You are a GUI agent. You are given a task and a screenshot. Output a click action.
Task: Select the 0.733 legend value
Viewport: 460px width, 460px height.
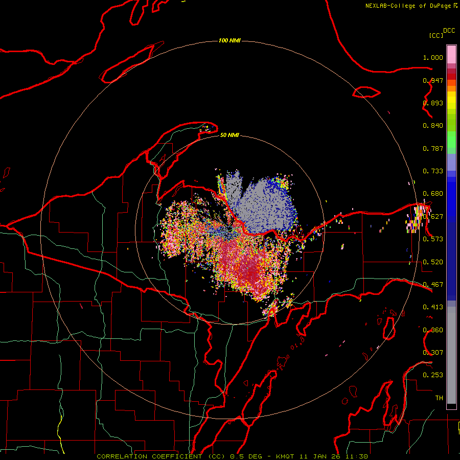[x=433, y=171]
